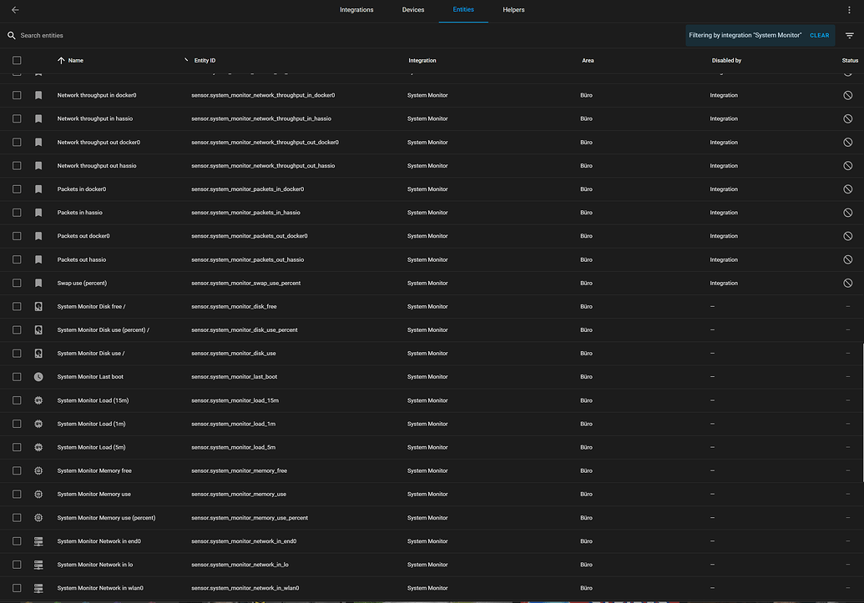
Task: Switch to the Devices tab
Action: 412,10
